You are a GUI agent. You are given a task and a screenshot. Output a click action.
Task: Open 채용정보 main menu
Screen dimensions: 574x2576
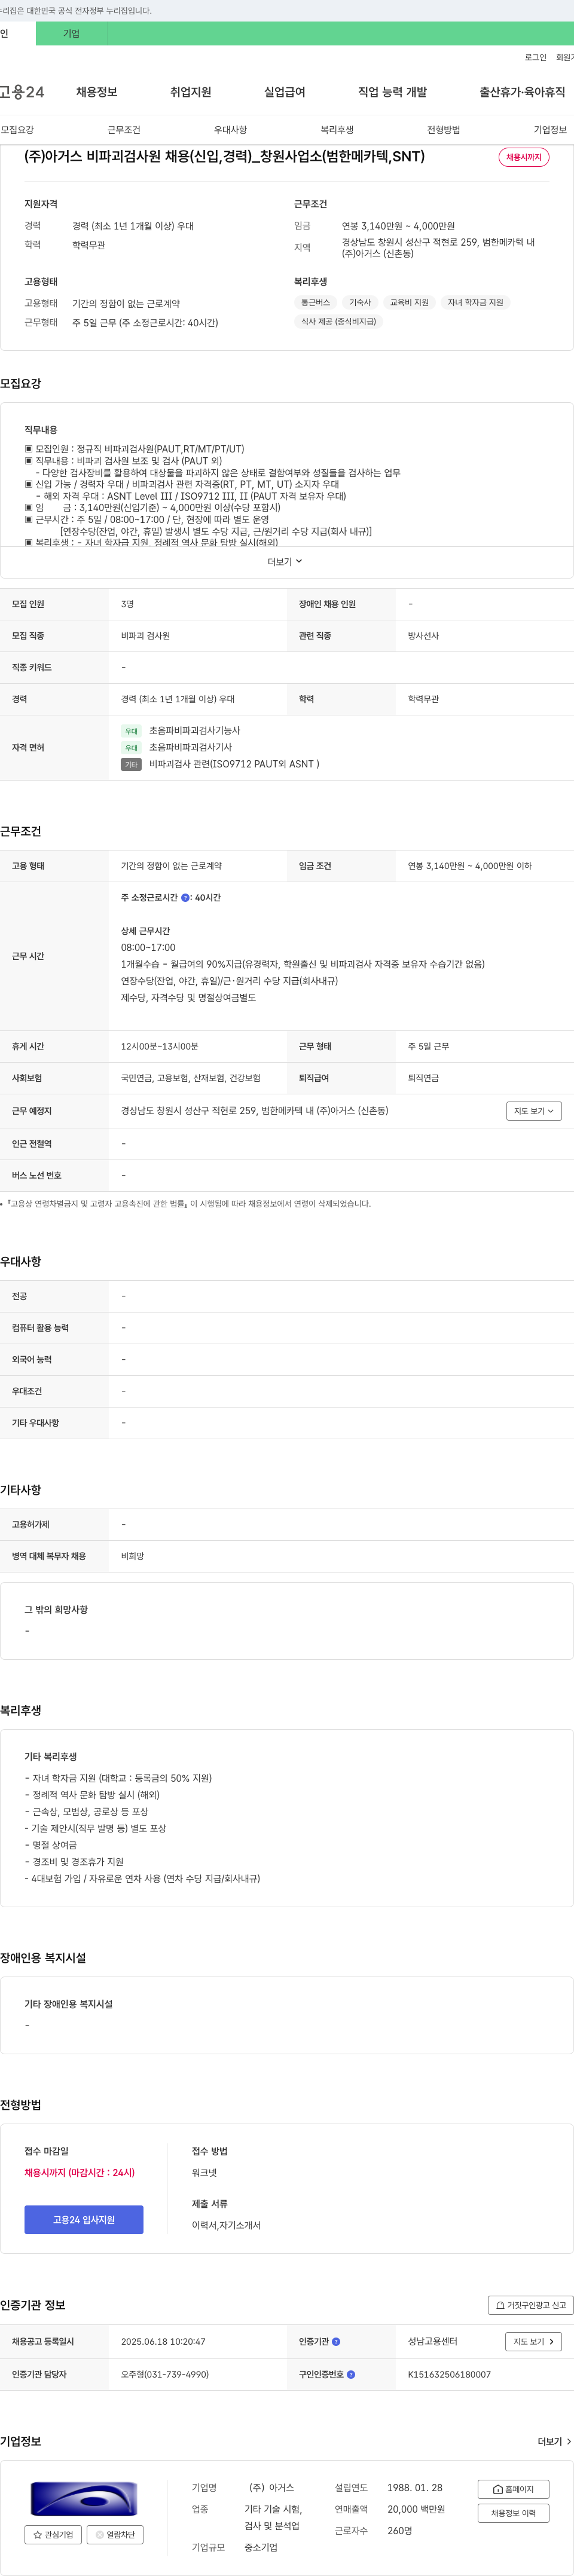click(97, 92)
